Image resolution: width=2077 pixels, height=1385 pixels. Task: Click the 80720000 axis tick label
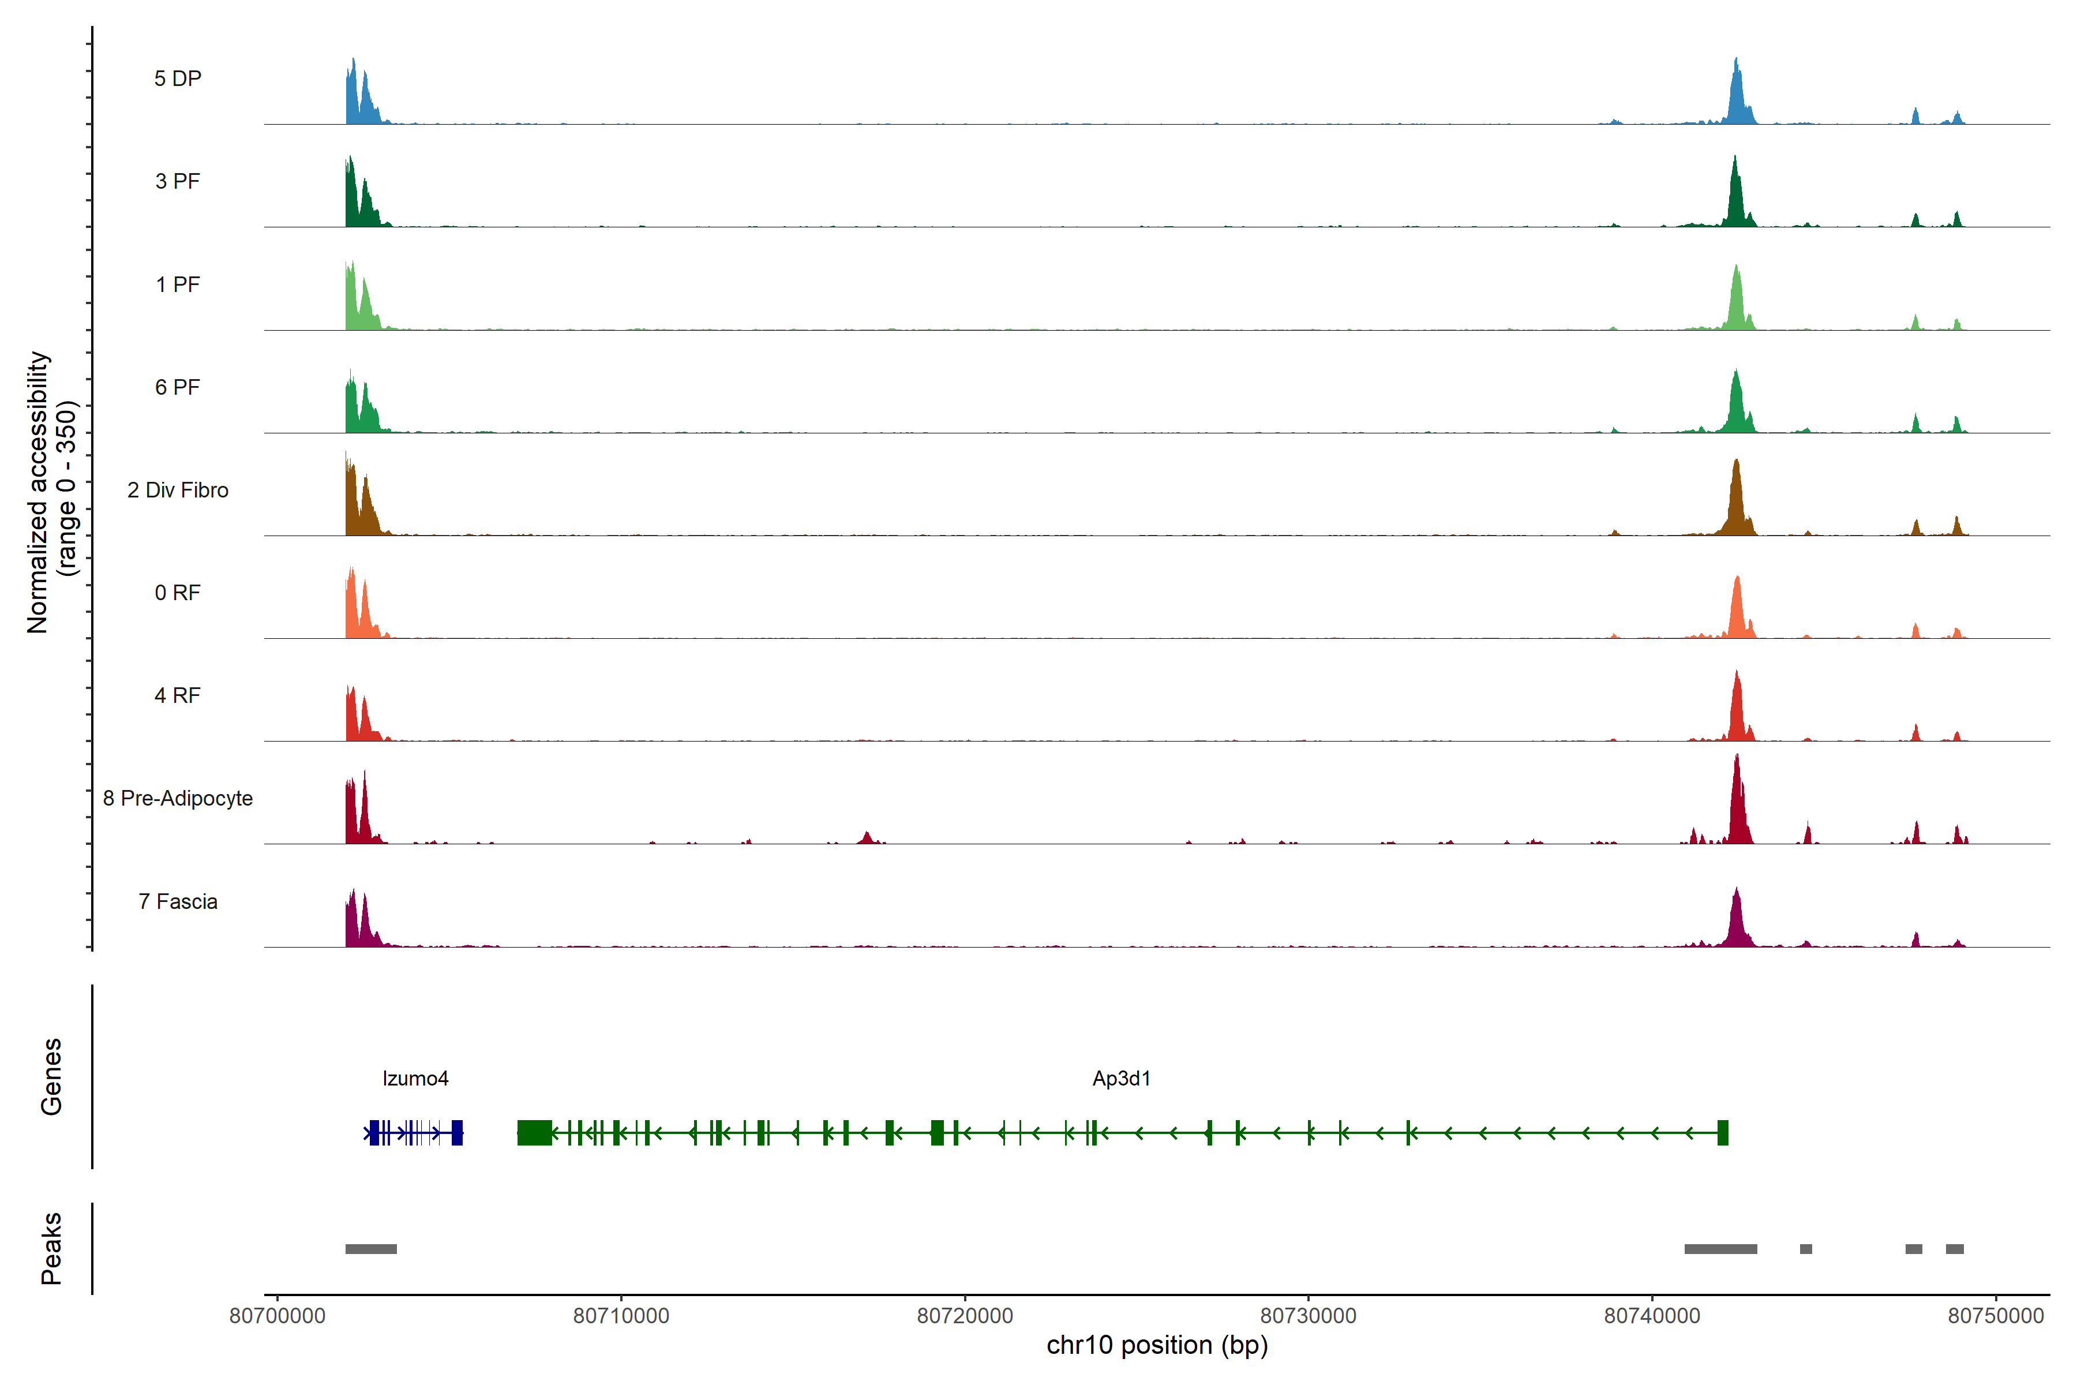coord(964,1316)
